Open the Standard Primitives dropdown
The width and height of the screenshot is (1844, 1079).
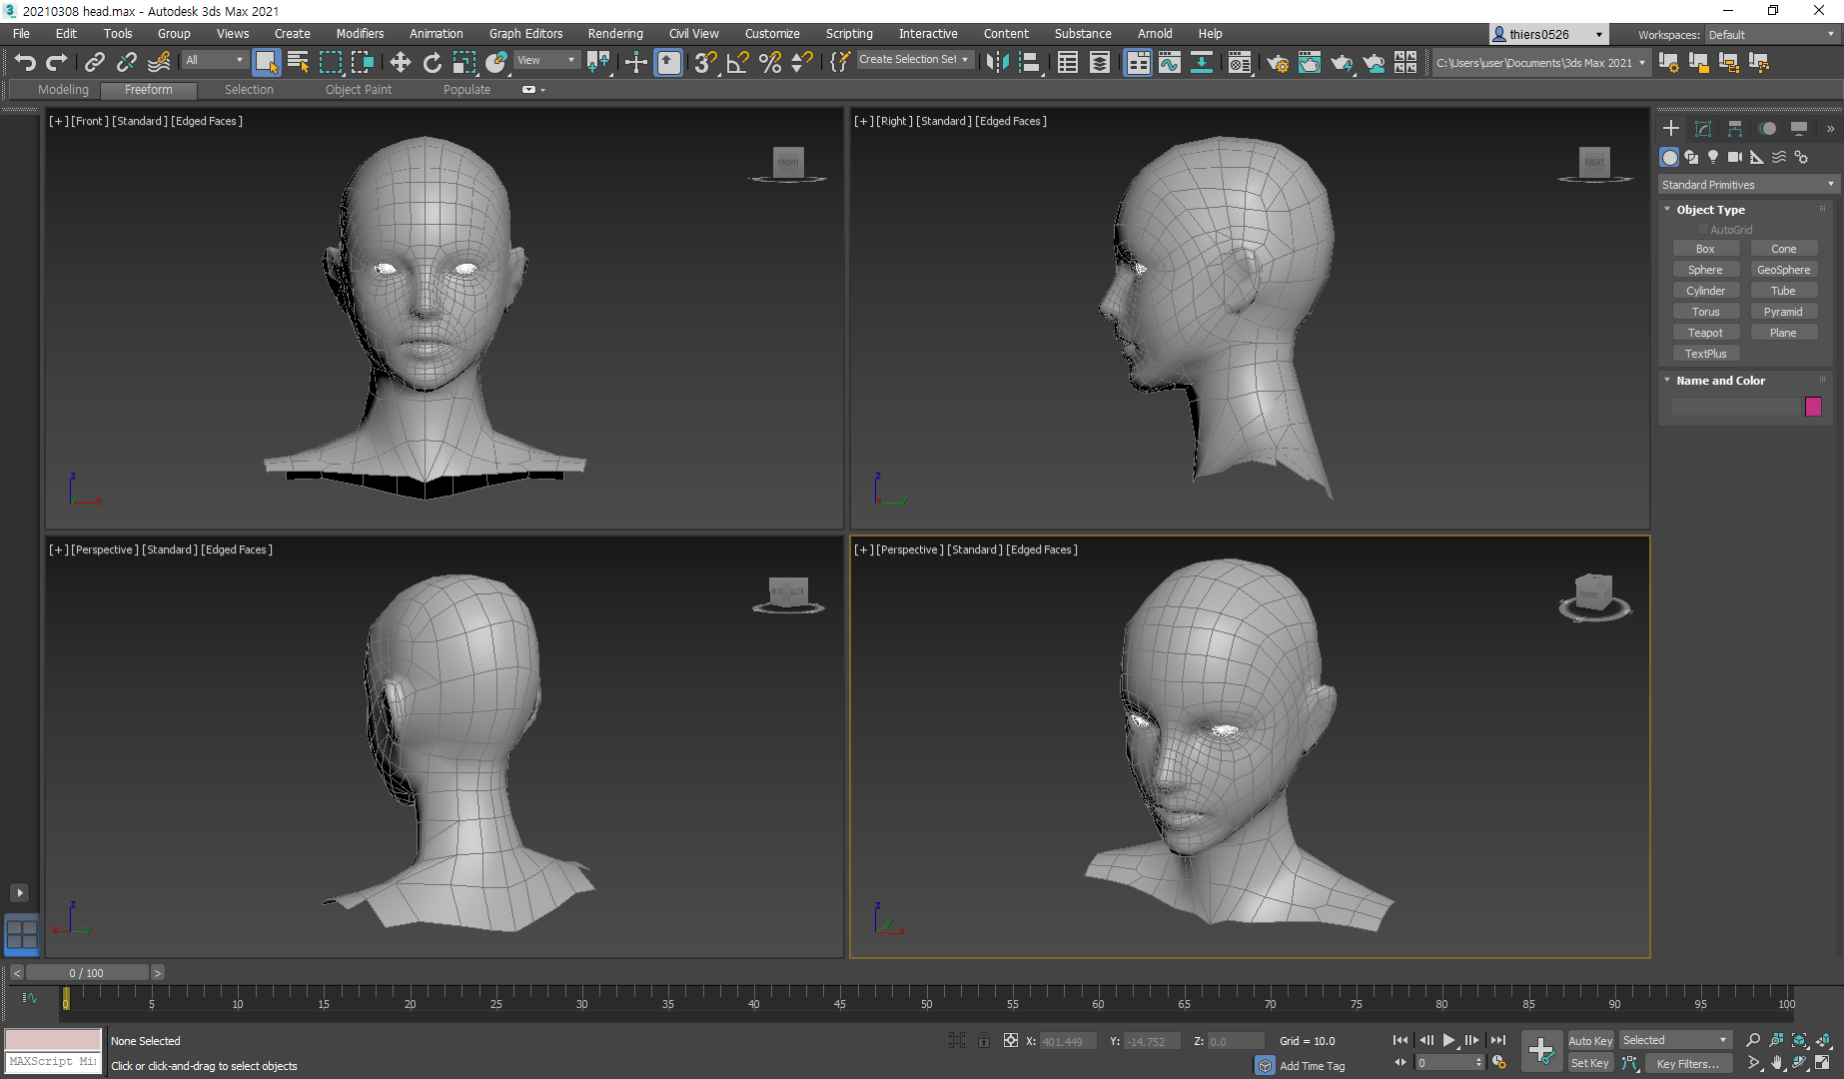[1747, 185]
